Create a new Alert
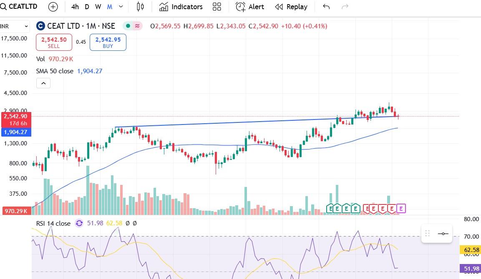 point(250,7)
